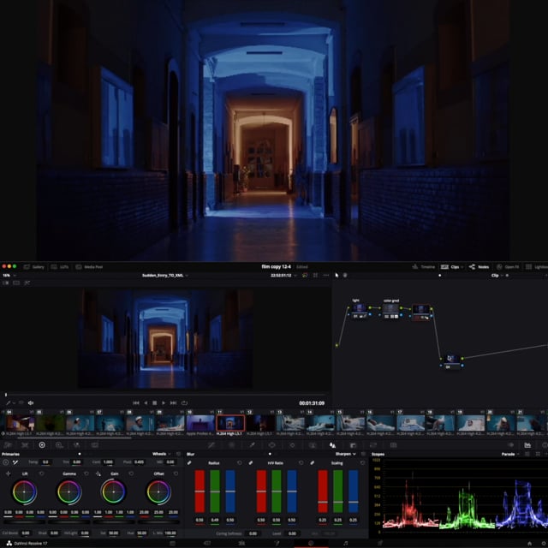Jump to the last frame
This screenshot has height=548, width=548.
(x=173, y=403)
